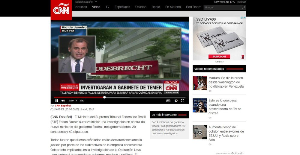The image size is (300, 155).
Task: Open the Radio menu item
Action: [x=156, y=7]
